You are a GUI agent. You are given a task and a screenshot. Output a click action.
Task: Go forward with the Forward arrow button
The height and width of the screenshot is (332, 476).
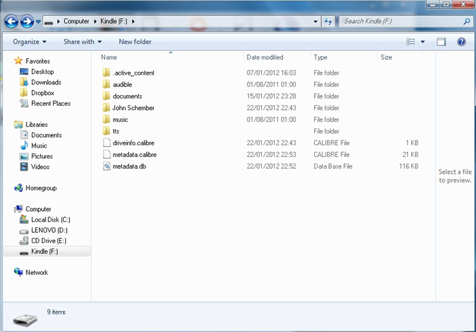27,22
